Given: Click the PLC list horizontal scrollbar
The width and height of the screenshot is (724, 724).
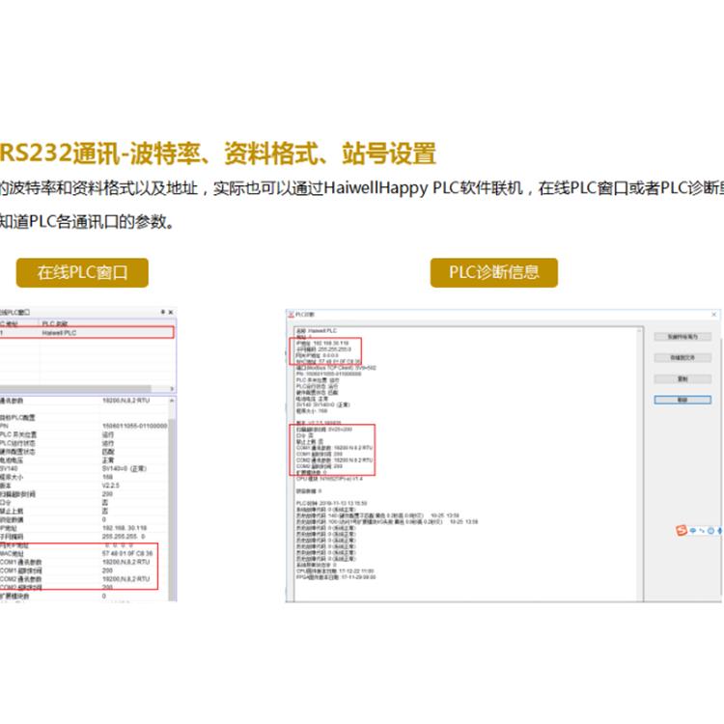Looking at the screenshot, I should [75, 389].
